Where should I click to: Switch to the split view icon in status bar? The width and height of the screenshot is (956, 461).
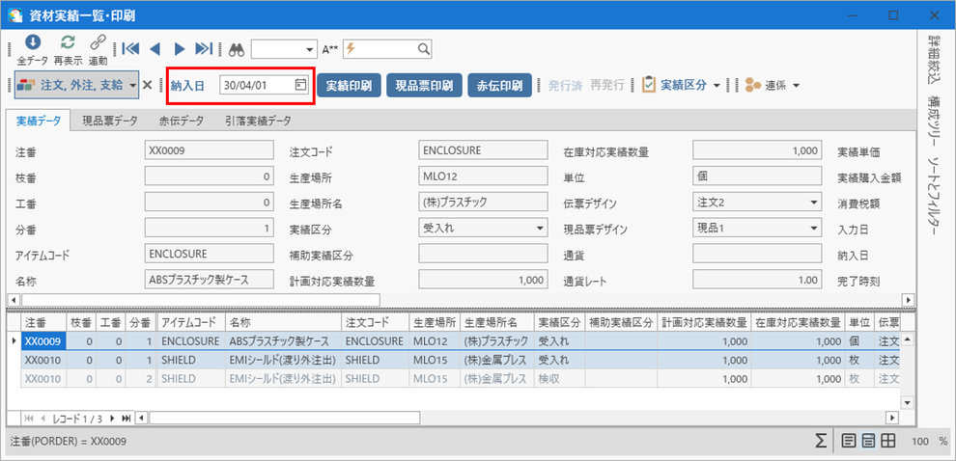(x=868, y=441)
